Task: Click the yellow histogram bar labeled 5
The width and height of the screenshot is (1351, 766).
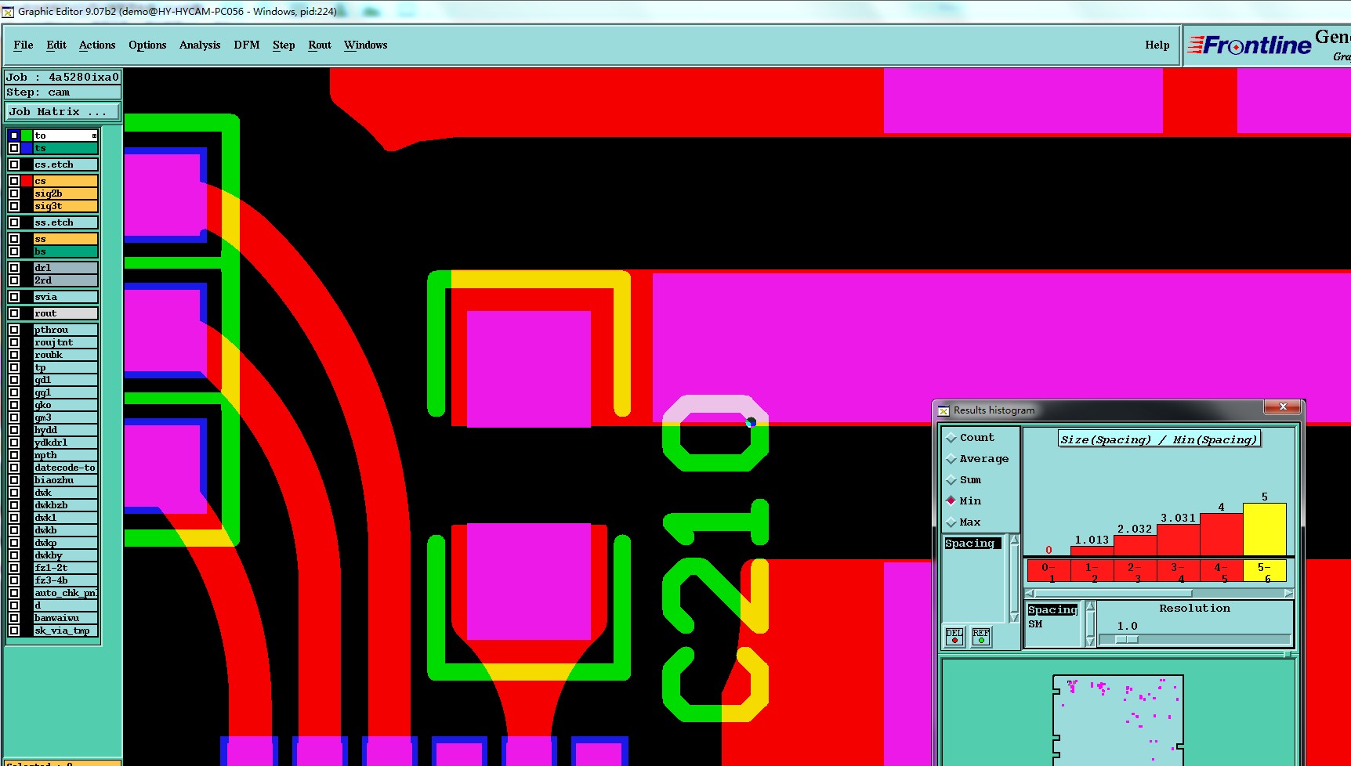Action: click(1265, 529)
